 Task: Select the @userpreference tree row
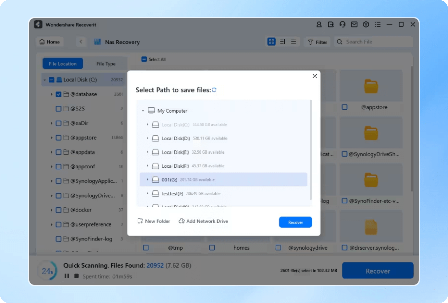(x=84, y=224)
